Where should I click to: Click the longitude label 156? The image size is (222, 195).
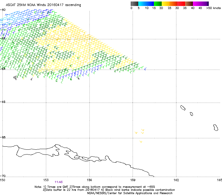coord(89,180)
